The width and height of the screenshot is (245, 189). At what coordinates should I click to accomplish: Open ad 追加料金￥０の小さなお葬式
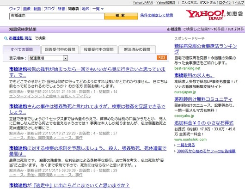pyautogui.click(x=204, y=123)
